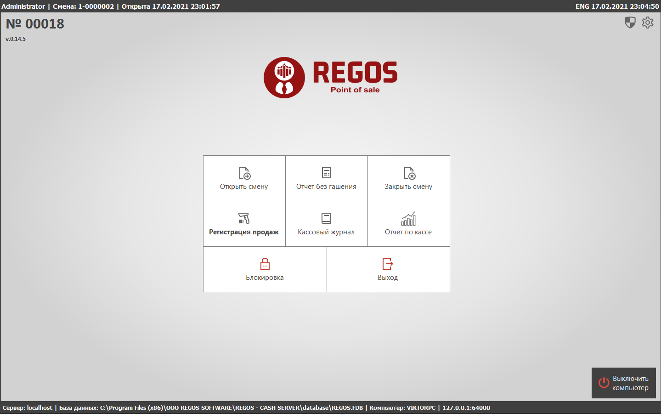Click the Point of sale subtitle
Screen dimensions: 661x414
(x=355, y=90)
